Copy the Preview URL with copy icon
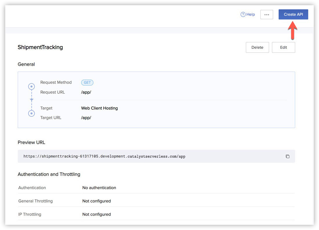Screen dimensions: 319x230 (x=287, y=156)
